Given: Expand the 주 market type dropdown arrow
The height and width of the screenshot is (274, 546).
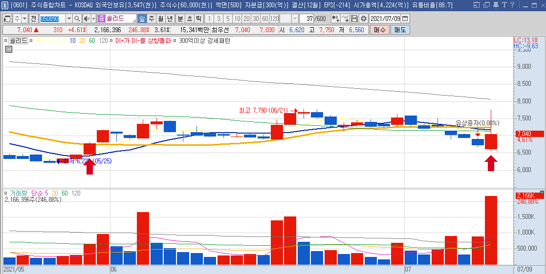Looking at the screenshot, I should (x=25, y=19).
